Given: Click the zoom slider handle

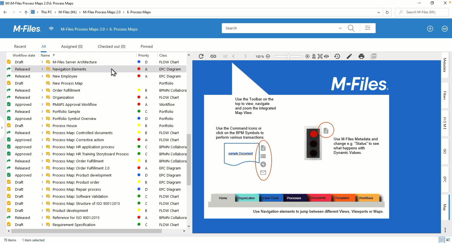Looking at the screenshot, I should pos(288,56).
